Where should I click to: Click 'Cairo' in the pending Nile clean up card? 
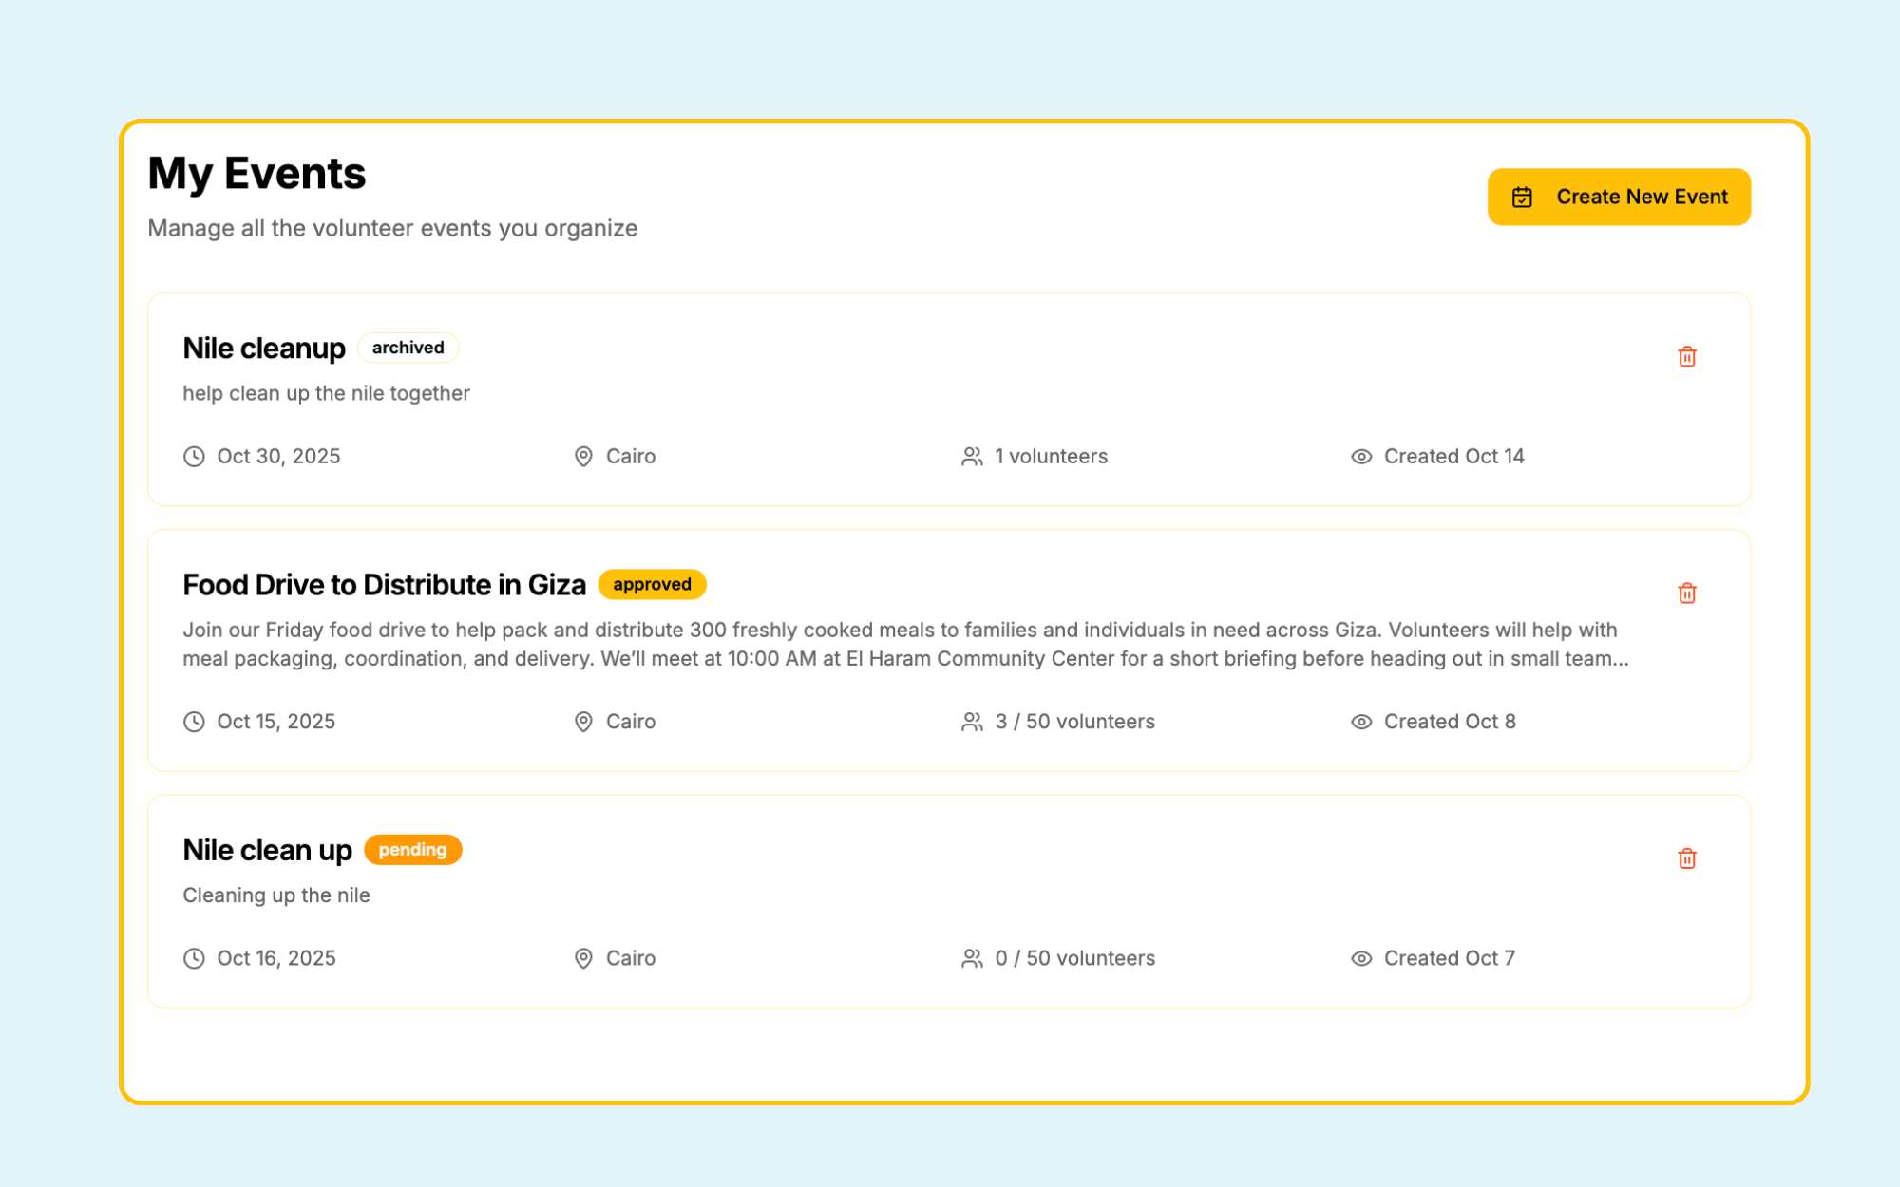pos(631,958)
